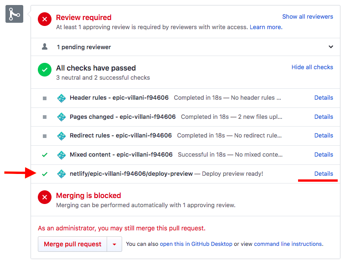
Task: Click the Netlify icon beside Redirect rules
Action: [x=62, y=136]
